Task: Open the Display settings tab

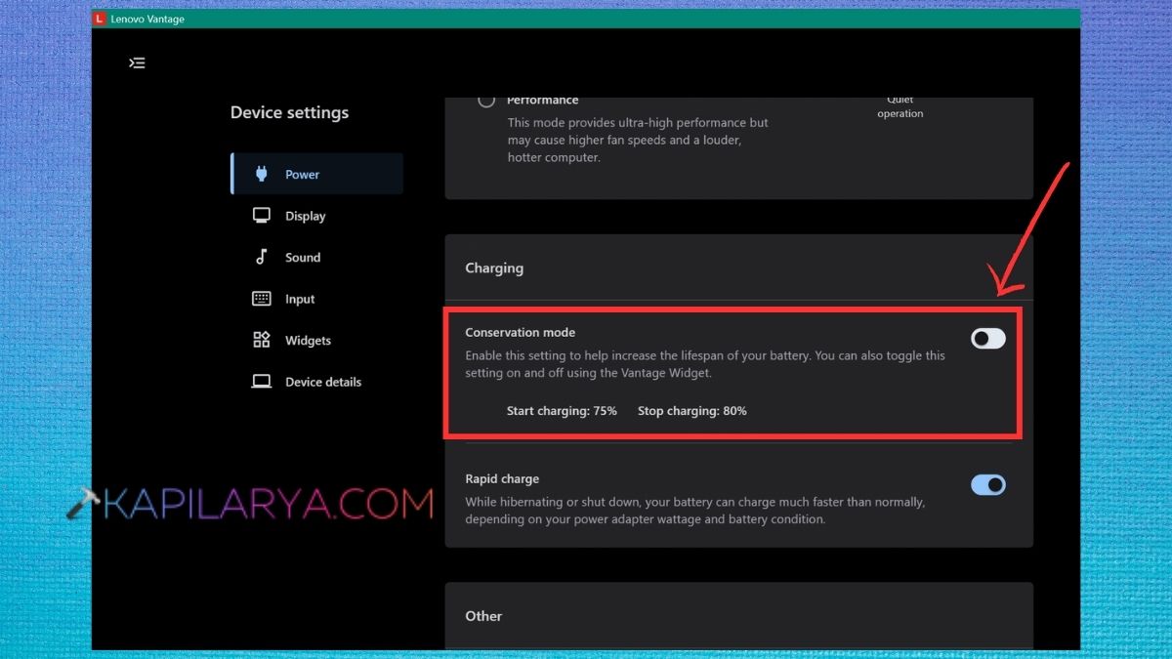Action: pyautogui.click(x=316, y=216)
